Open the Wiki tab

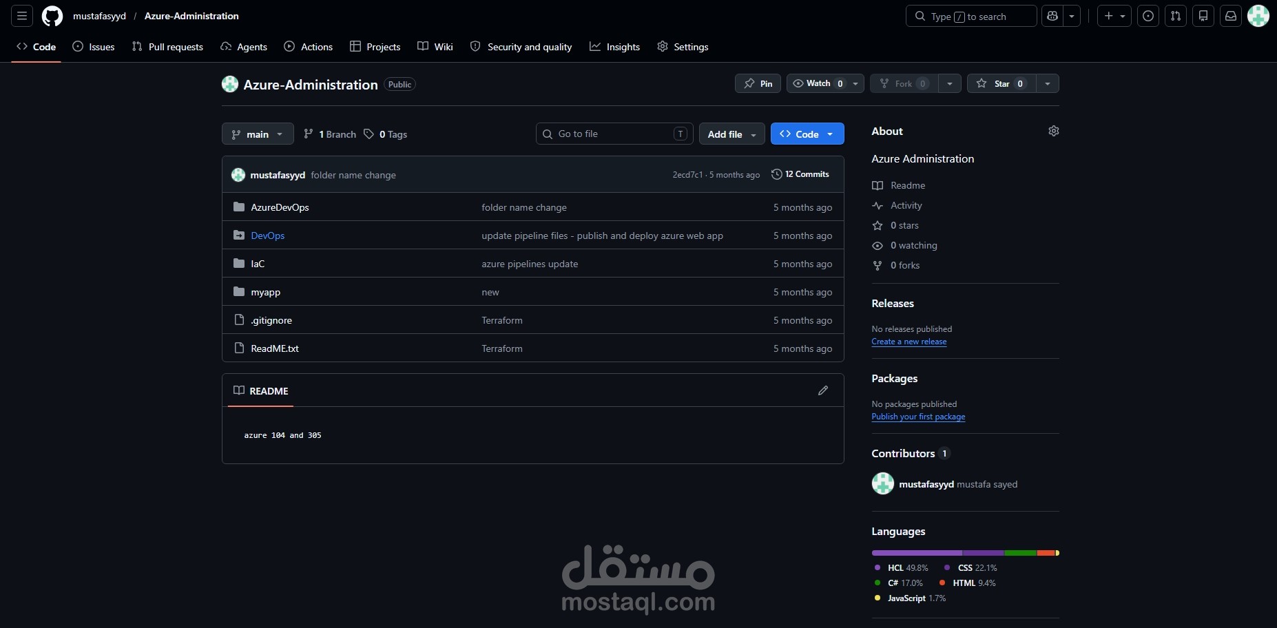(435, 47)
